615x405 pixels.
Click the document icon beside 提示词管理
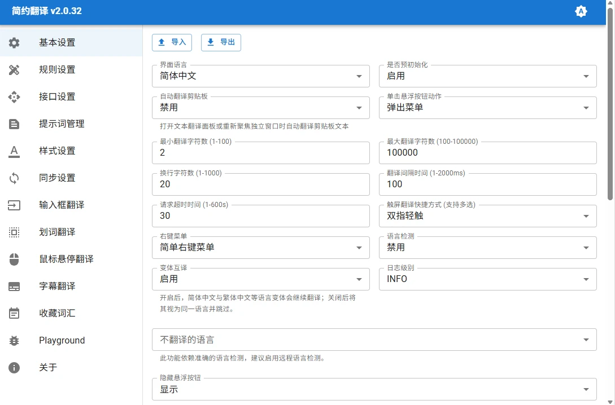(x=14, y=124)
